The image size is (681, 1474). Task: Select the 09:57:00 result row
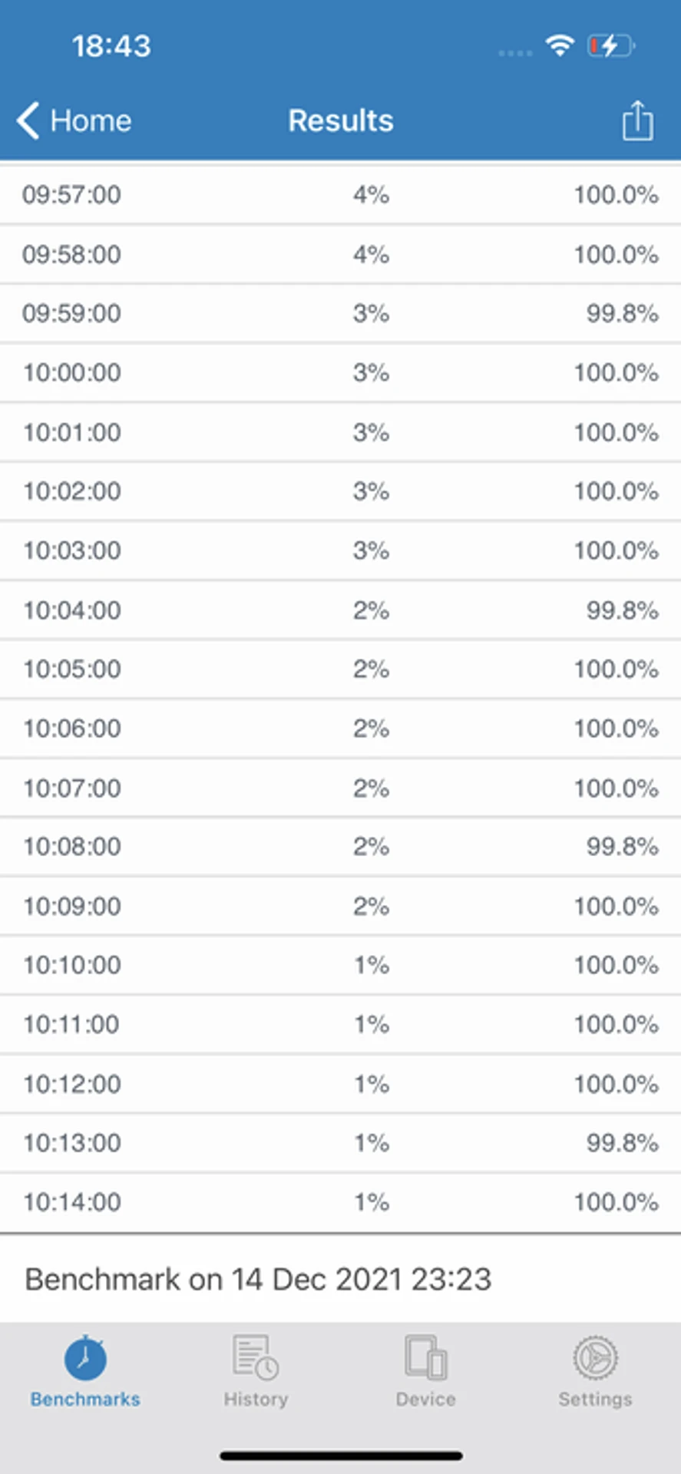(340, 195)
